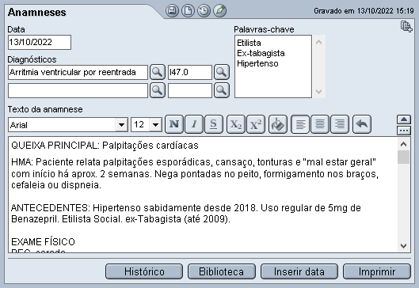
Task: Center align the text
Action: point(320,124)
